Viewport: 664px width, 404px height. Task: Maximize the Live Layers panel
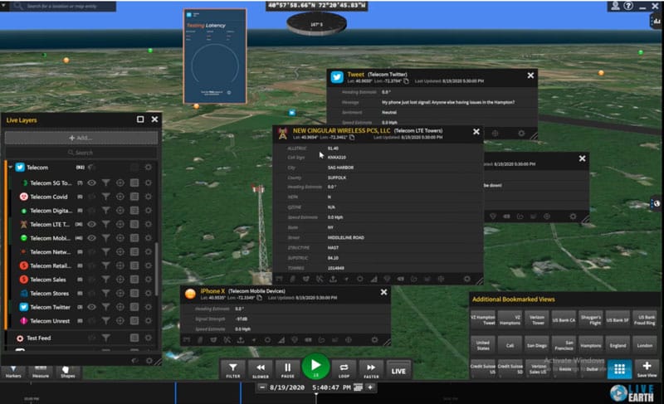pyautogui.click(x=140, y=119)
